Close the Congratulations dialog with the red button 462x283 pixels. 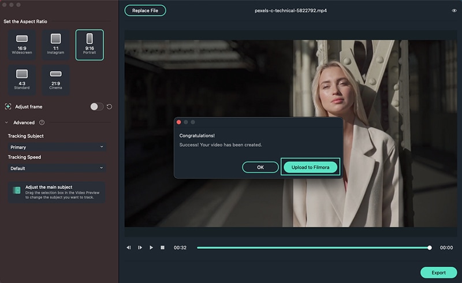point(179,122)
